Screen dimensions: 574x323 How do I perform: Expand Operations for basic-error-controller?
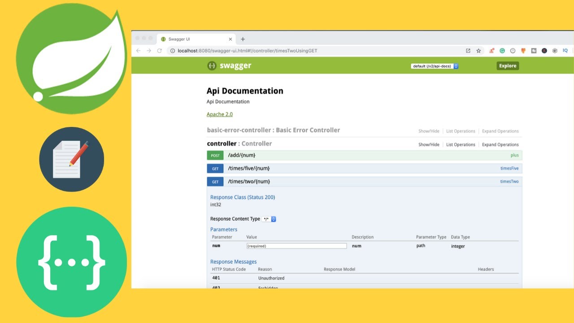pos(500,131)
